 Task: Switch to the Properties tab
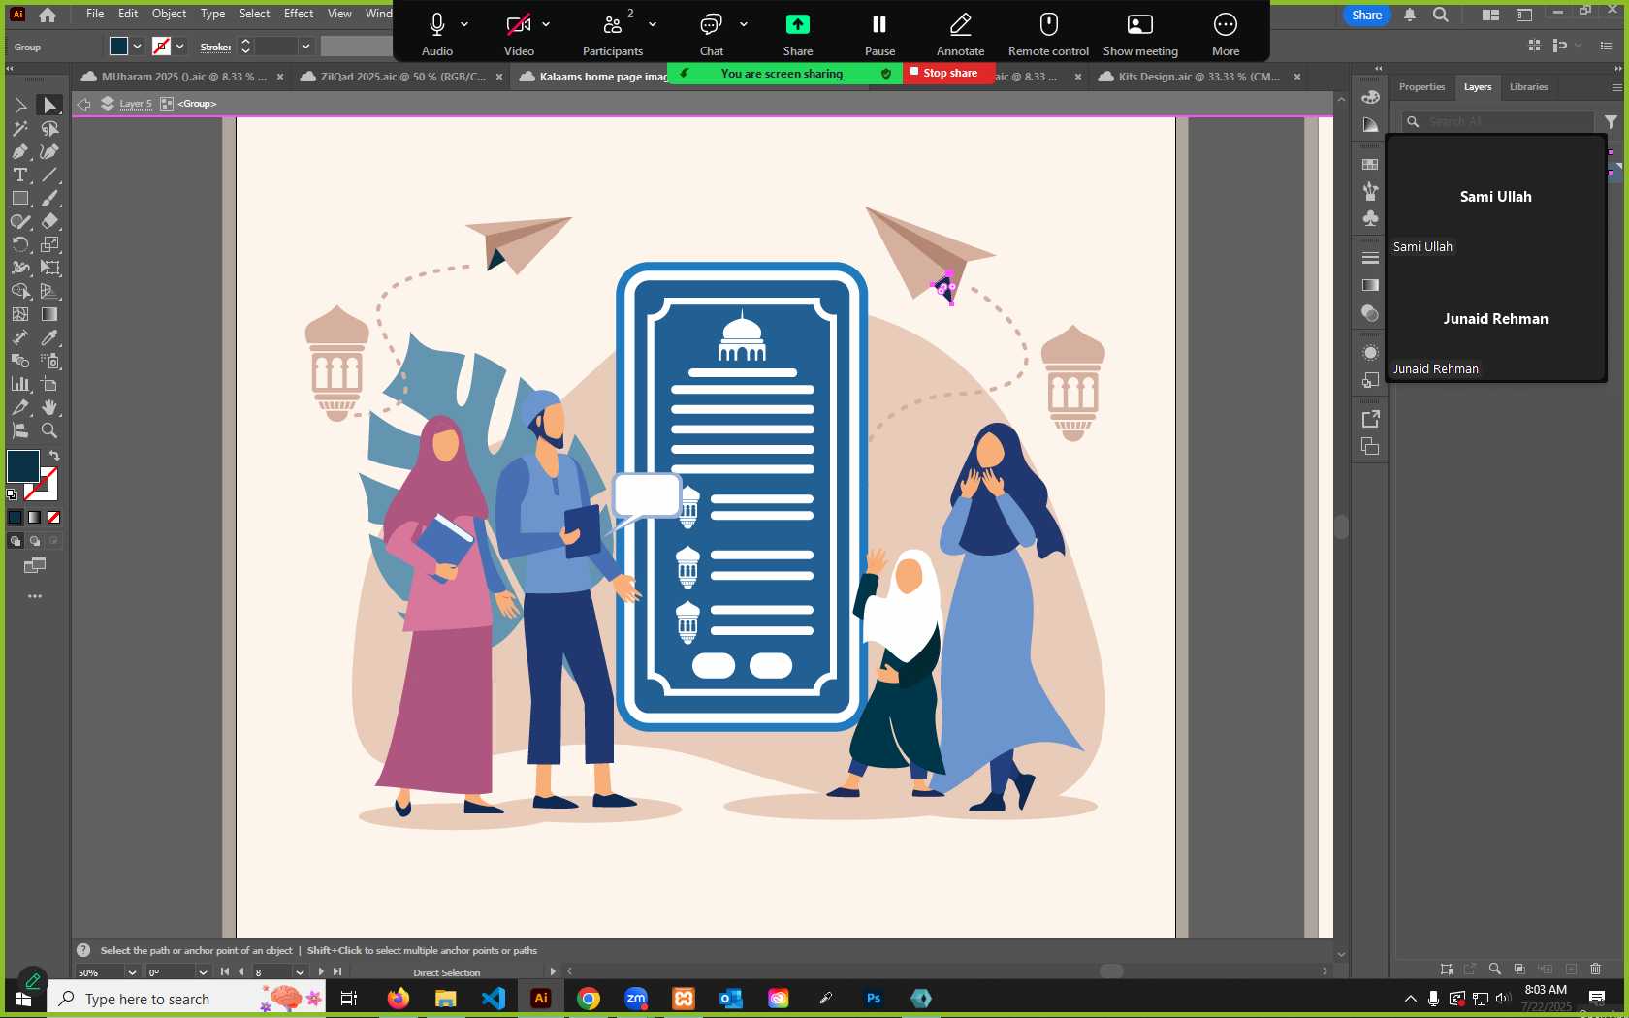tap(1421, 87)
